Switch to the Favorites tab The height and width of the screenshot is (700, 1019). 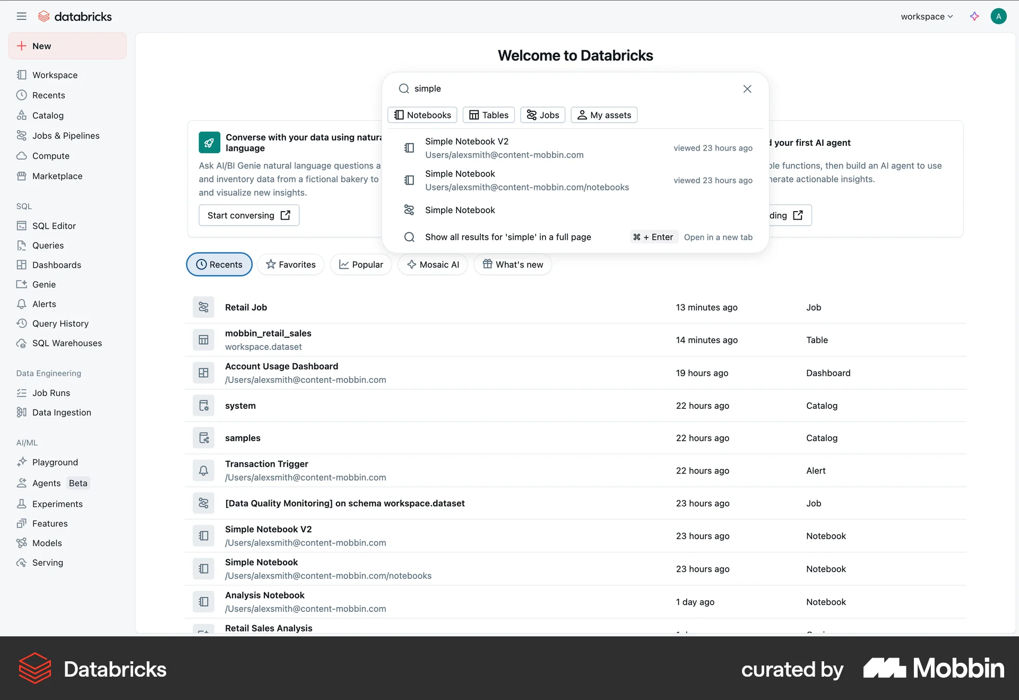tap(290, 264)
